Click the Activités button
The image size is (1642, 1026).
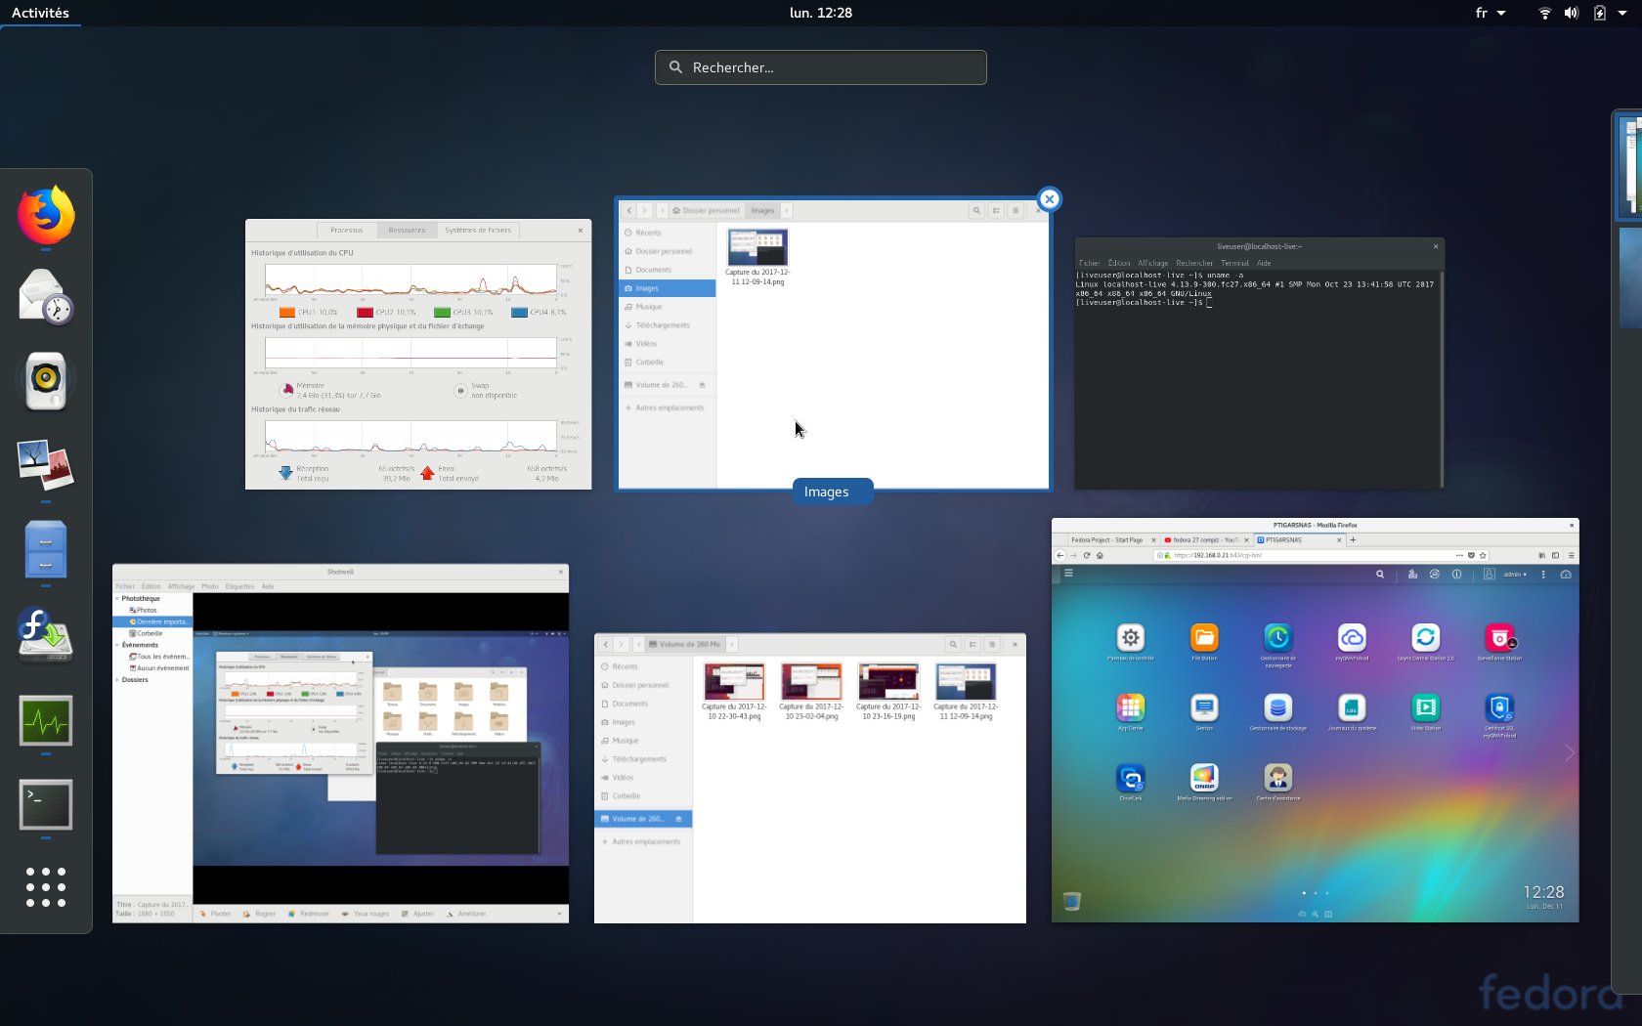[x=40, y=13]
